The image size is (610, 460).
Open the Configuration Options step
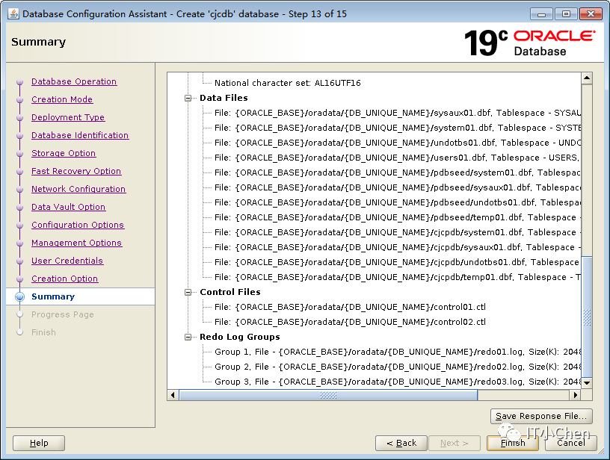pyautogui.click(x=78, y=225)
